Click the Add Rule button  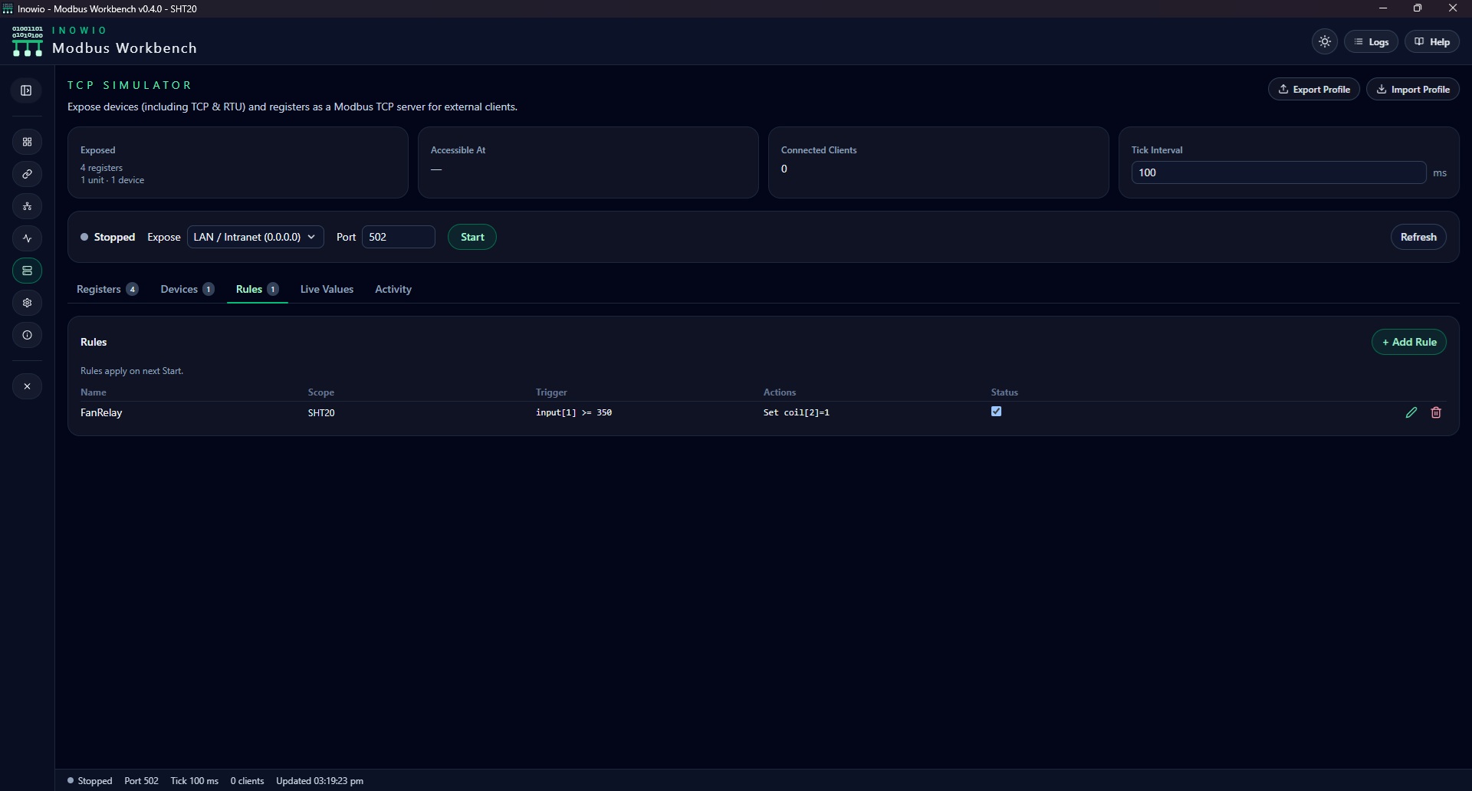click(x=1409, y=342)
